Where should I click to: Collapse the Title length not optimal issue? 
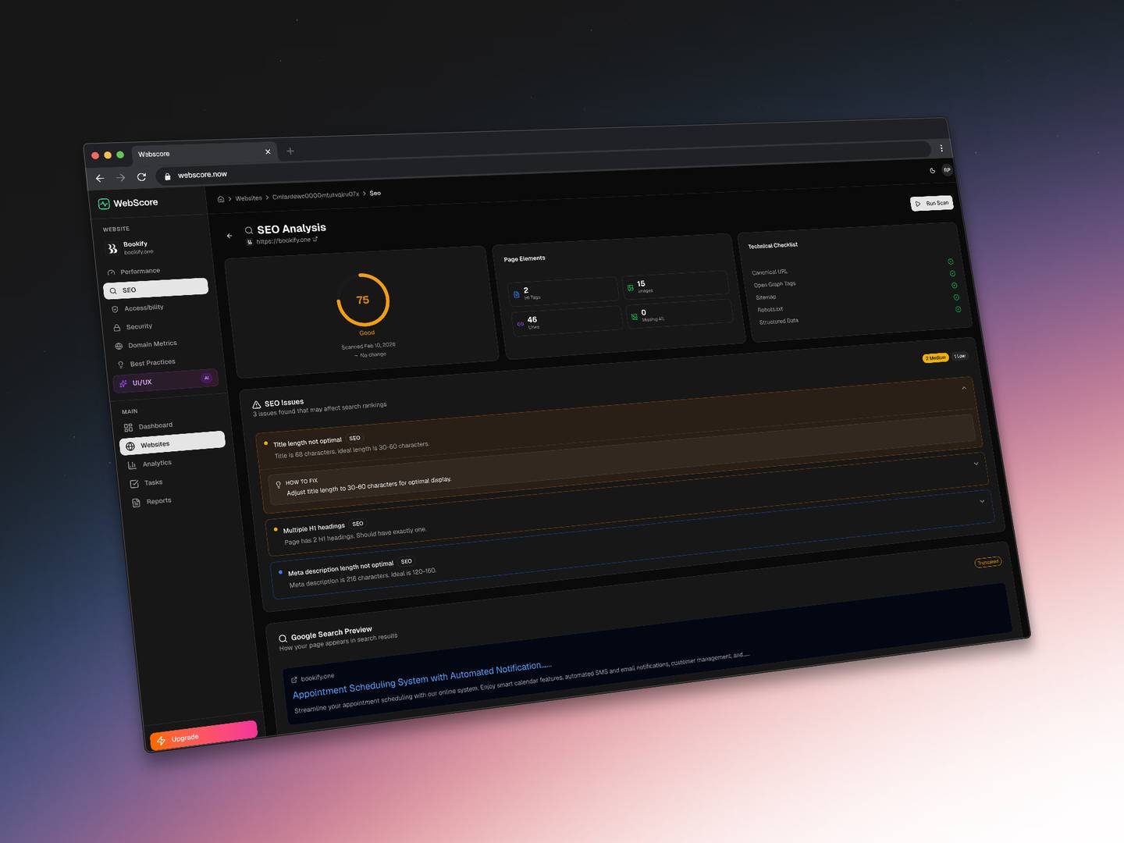(964, 388)
